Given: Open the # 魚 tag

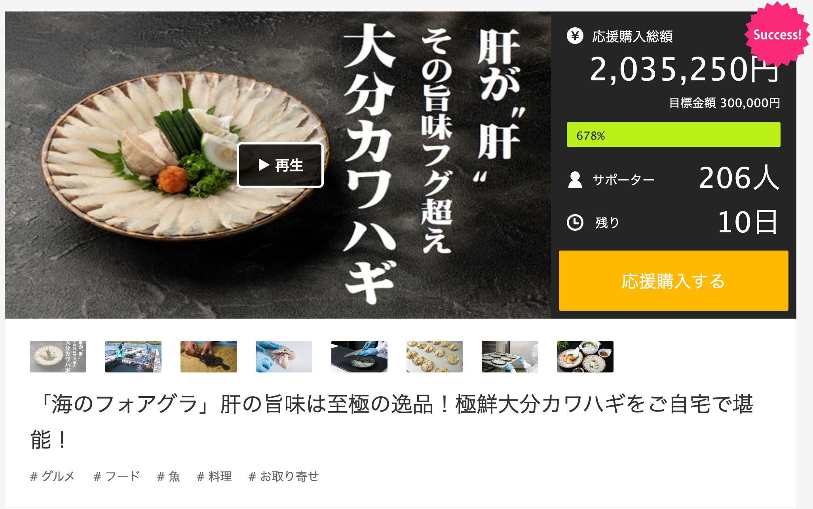Looking at the screenshot, I should [x=169, y=476].
